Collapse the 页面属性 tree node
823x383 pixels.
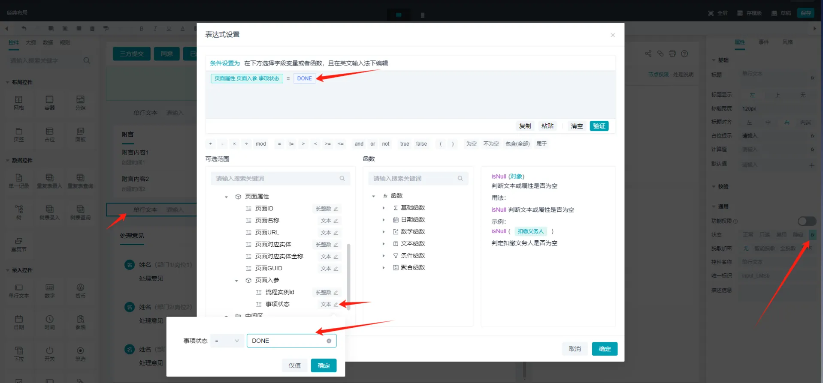pos(226,197)
